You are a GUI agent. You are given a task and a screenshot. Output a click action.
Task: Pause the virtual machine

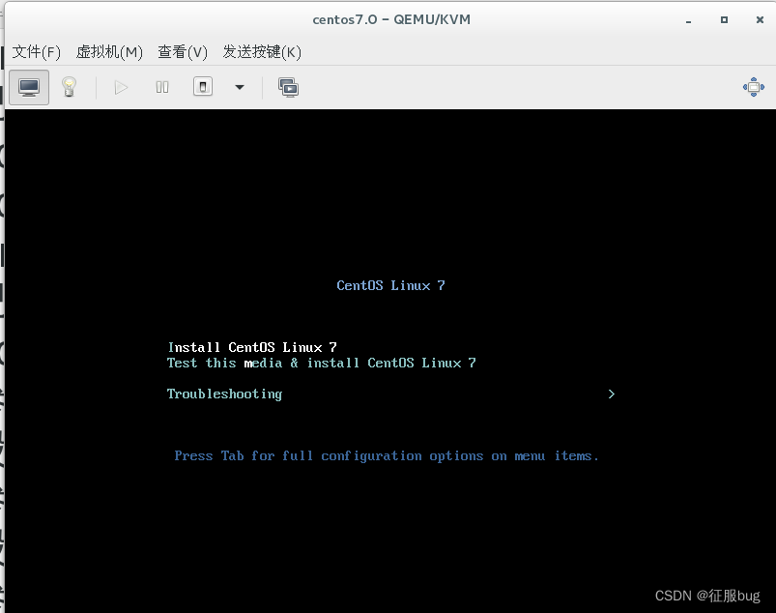pyautogui.click(x=161, y=88)
